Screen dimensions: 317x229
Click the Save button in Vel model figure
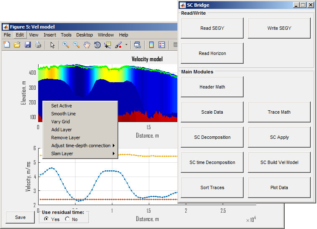[x=20, y=217]
